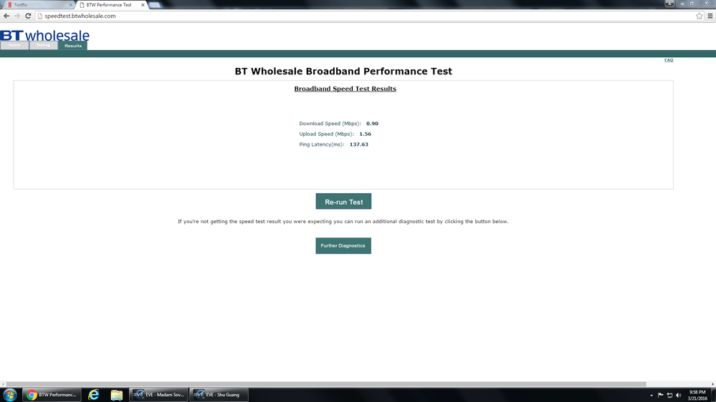Click the Action Center flag icon

[661, 395]
